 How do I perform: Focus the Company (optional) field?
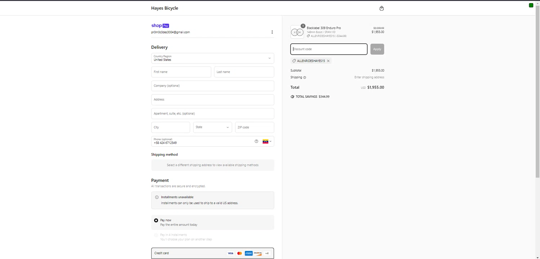[212, 86]
